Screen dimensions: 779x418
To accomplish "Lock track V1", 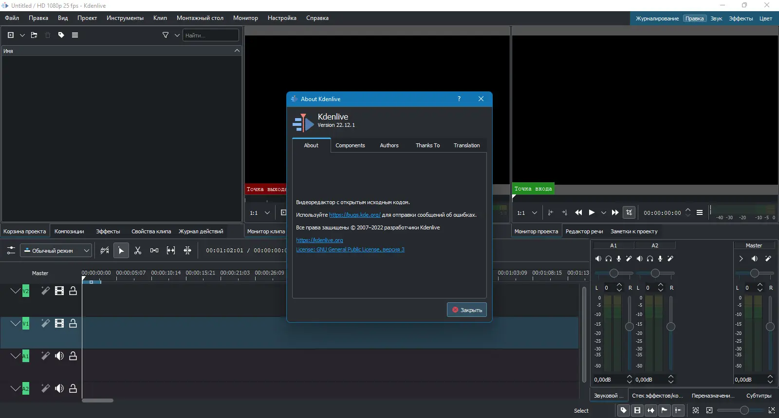I will click(73, 323).
